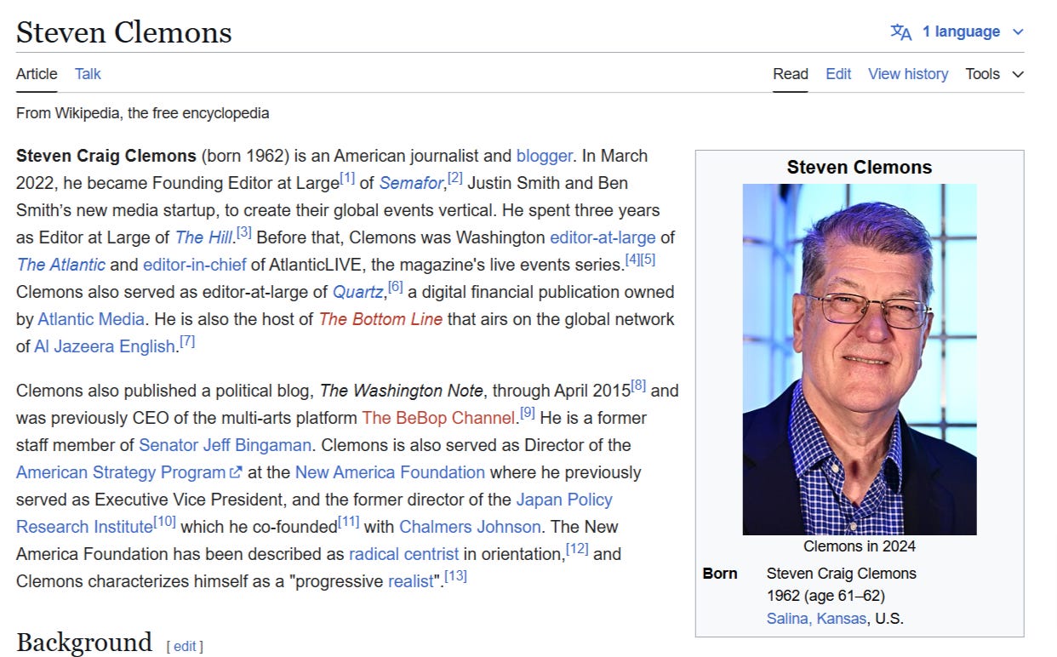Open the language translation icon
This screenshot has height=657, width=1057.
pos(900,32)
